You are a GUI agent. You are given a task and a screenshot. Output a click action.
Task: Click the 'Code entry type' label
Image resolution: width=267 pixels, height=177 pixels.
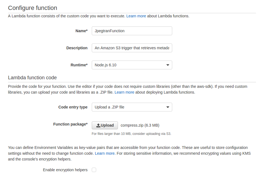point(73,107)
